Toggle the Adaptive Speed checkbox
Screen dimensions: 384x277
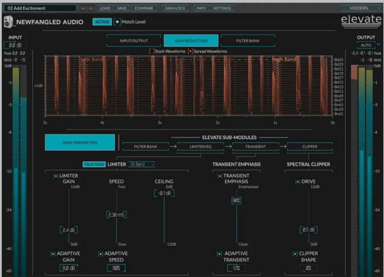point(101,254)
